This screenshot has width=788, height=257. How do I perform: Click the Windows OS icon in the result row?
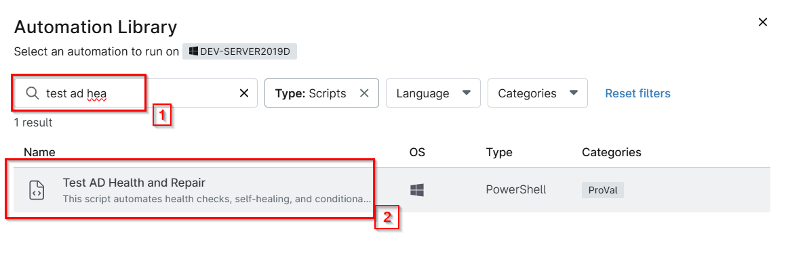tap(416, 190)
